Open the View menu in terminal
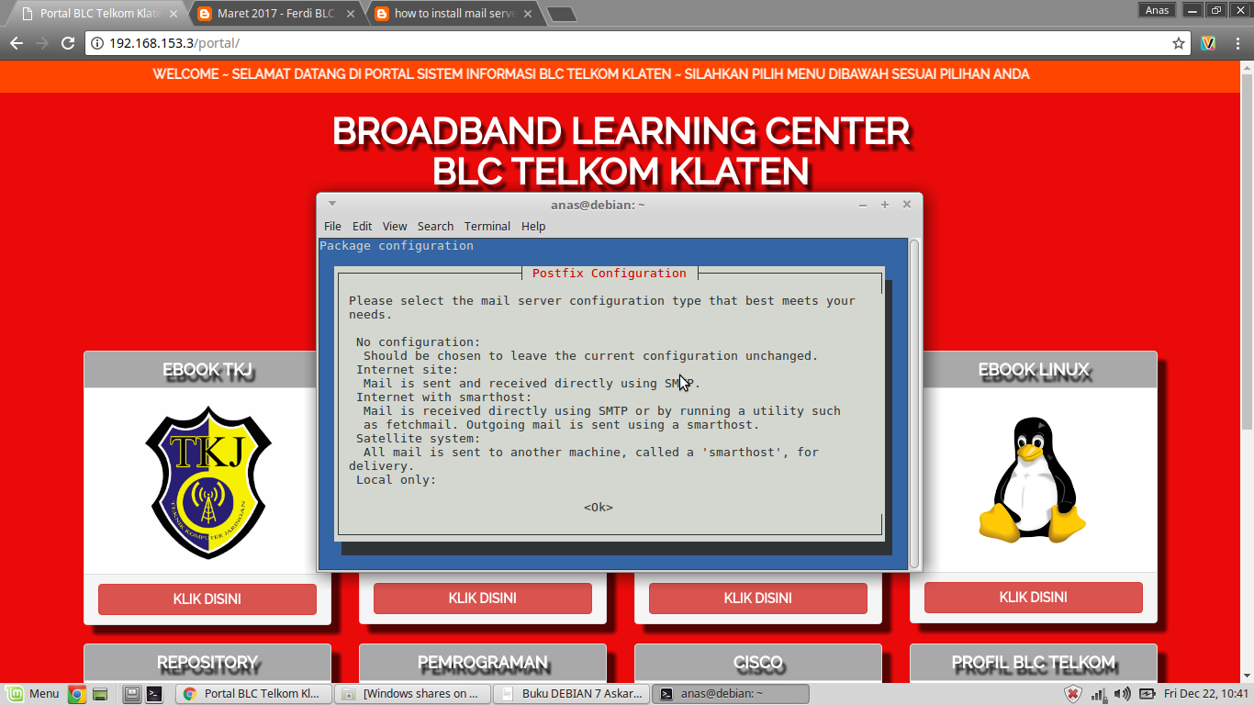The width and height of the screenshot is (1254, 705). pos(395,226)
